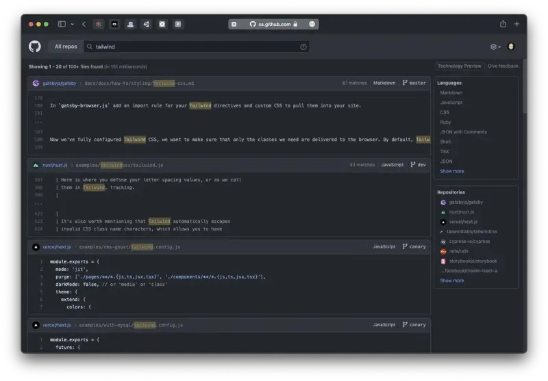
Task: Click the lock icon in address bar
Action: coord(296,24)
